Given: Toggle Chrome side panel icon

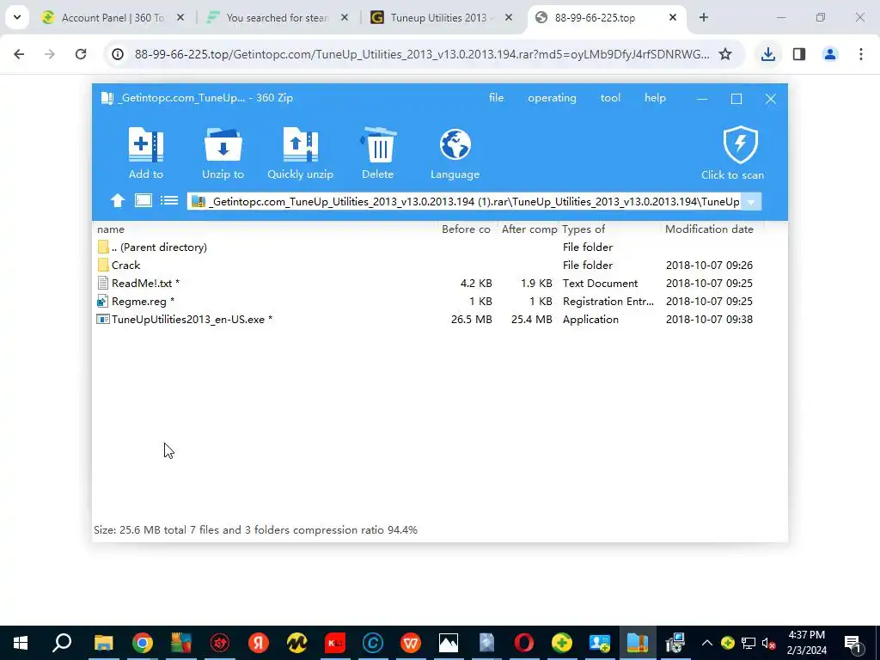Looking at the screenshot, I should (x=799, y=54).
